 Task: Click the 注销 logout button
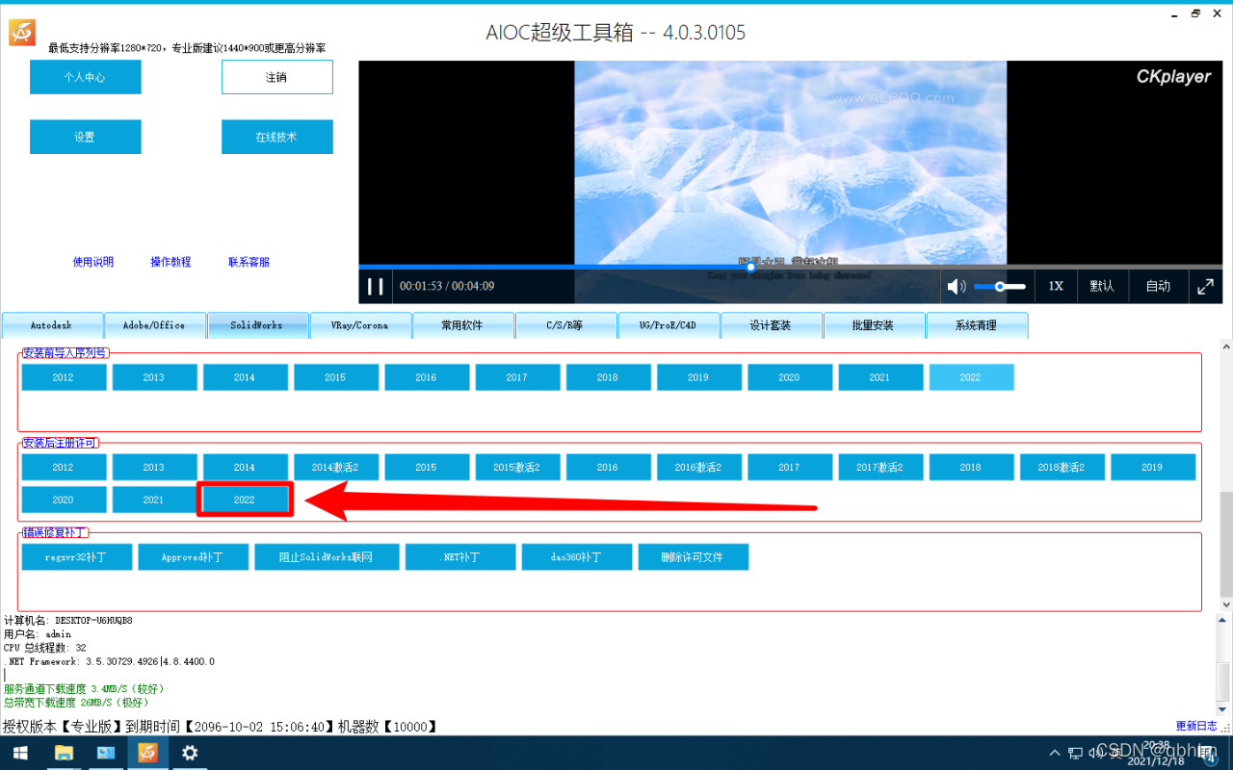276,77
